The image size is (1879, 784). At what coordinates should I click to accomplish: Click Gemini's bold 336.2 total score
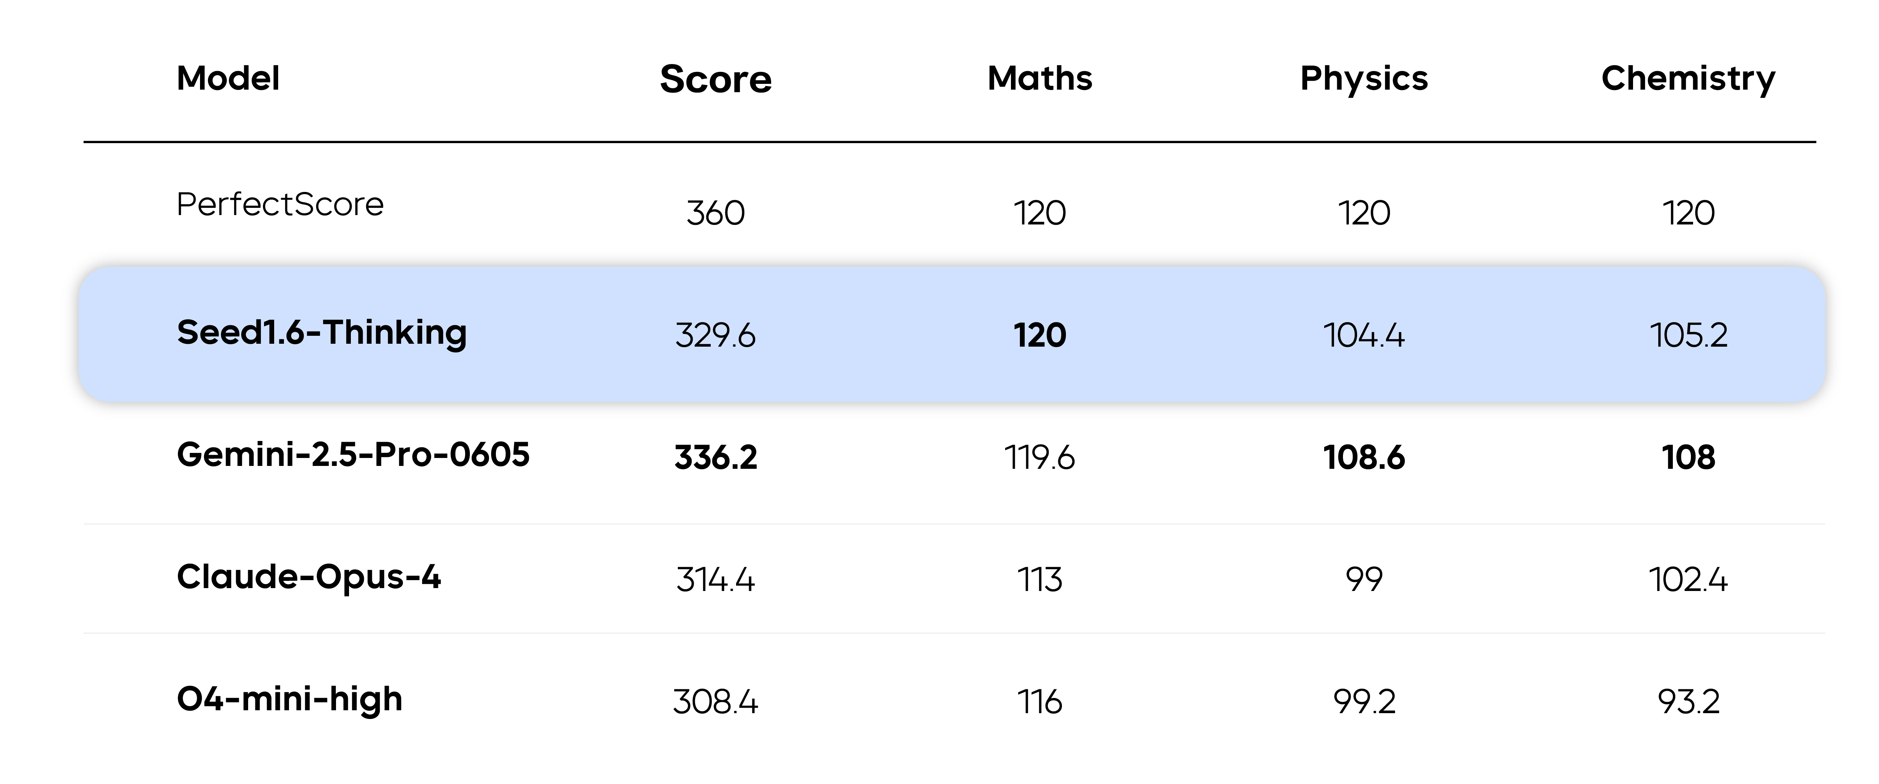click(715, 458)
